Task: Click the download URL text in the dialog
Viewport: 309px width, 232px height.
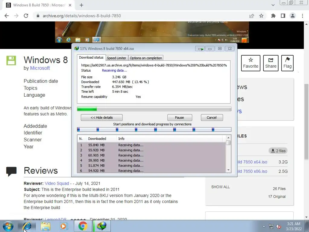Action: click(x=154, y=65)
